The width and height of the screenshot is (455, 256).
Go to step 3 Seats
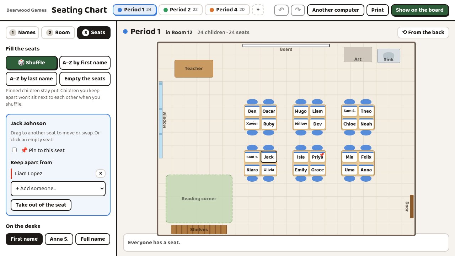pos(94,33)
